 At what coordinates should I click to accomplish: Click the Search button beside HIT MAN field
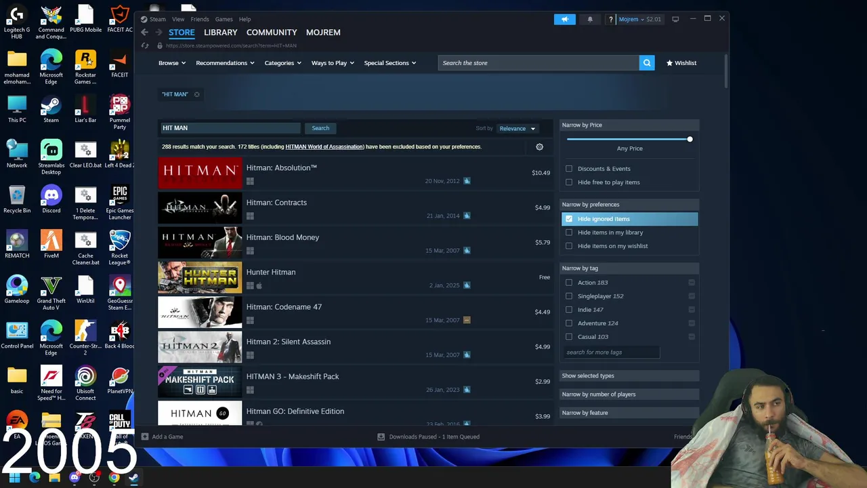pos(320,128)
